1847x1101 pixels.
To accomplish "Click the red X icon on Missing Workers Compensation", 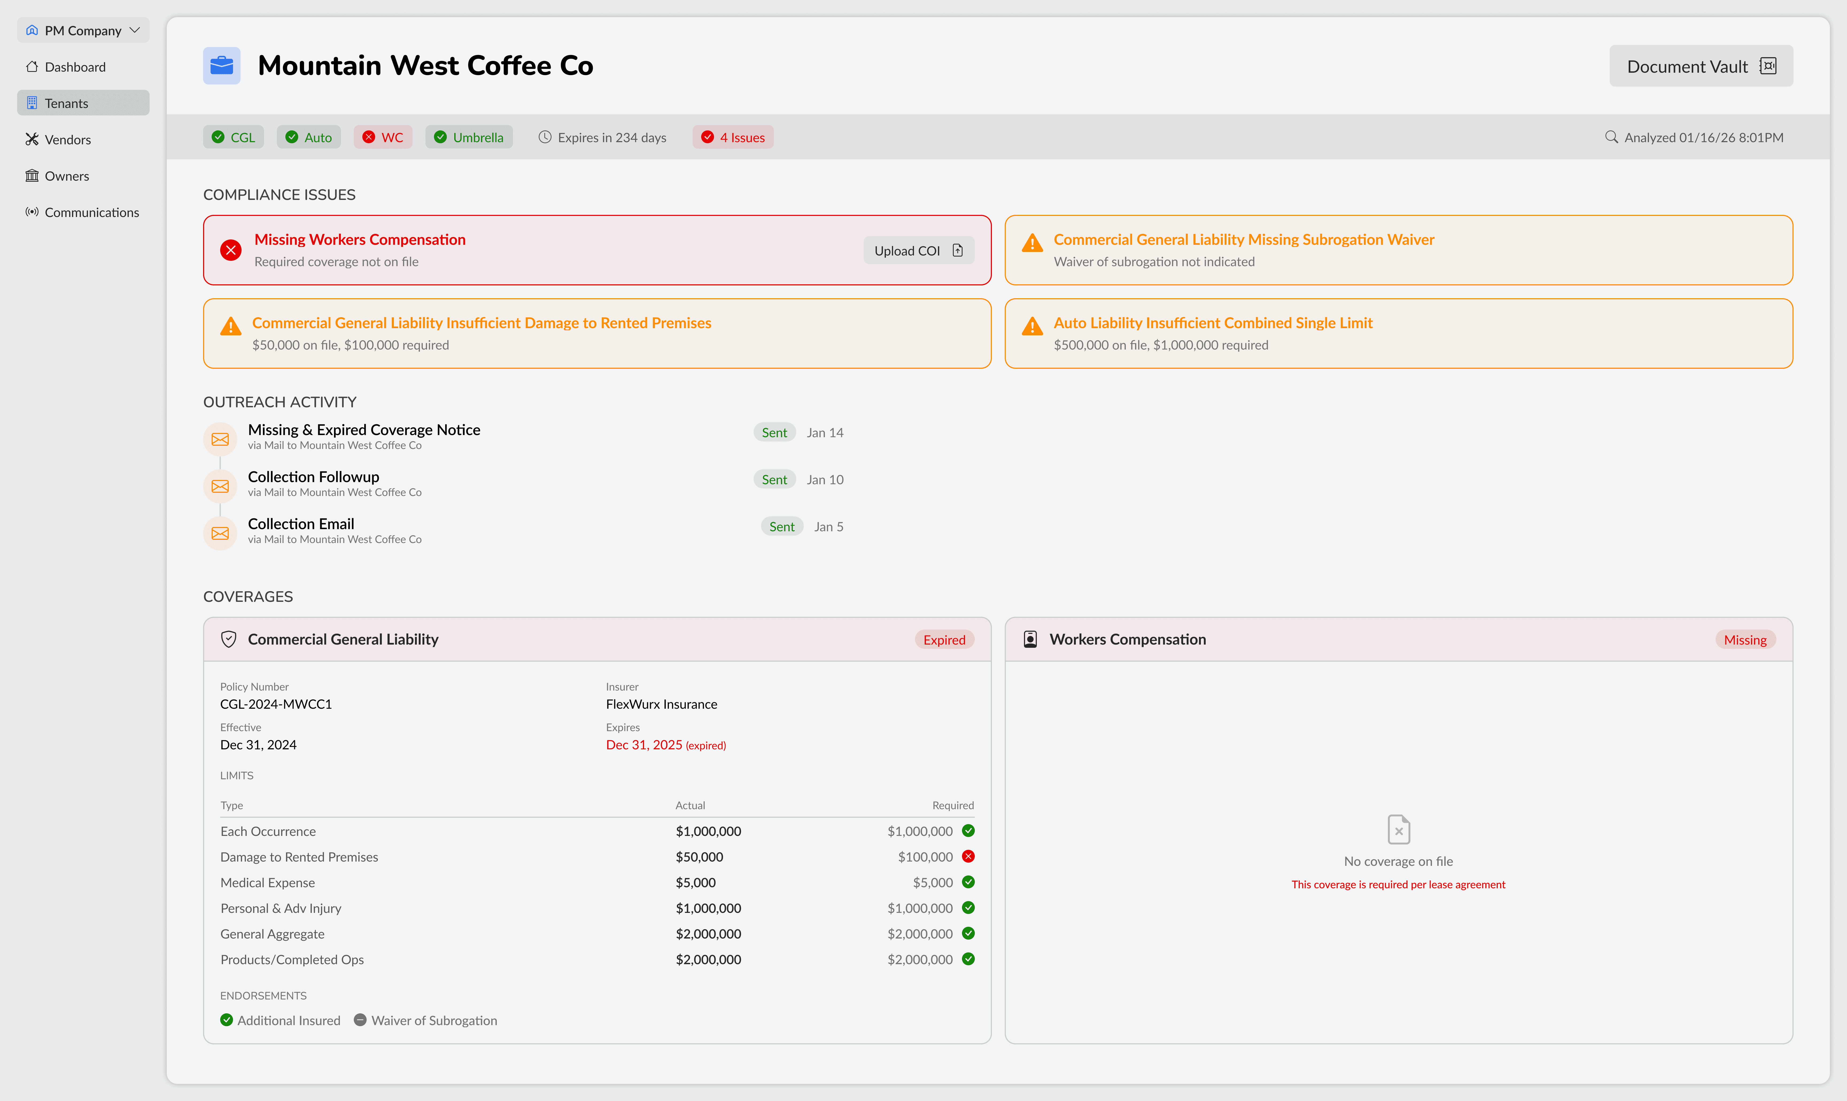I will [x=231, y=250].
